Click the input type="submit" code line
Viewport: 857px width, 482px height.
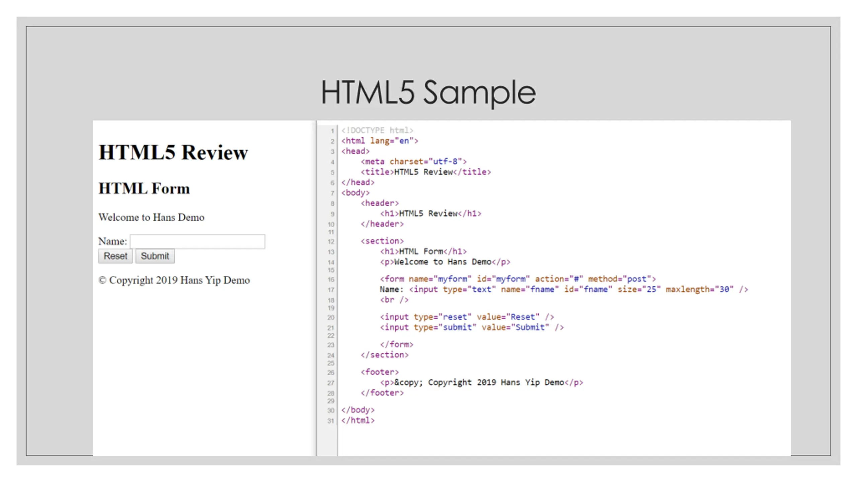(472, 327)
